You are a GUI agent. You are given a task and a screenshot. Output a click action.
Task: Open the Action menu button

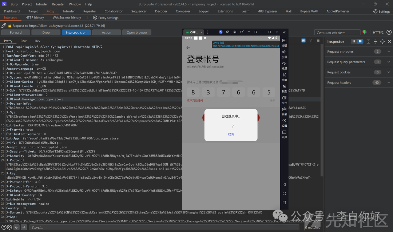click(107, 33)
